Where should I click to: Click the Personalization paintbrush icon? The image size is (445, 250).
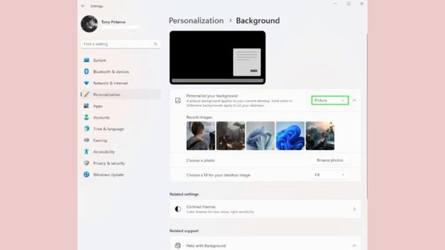point(86,94)
